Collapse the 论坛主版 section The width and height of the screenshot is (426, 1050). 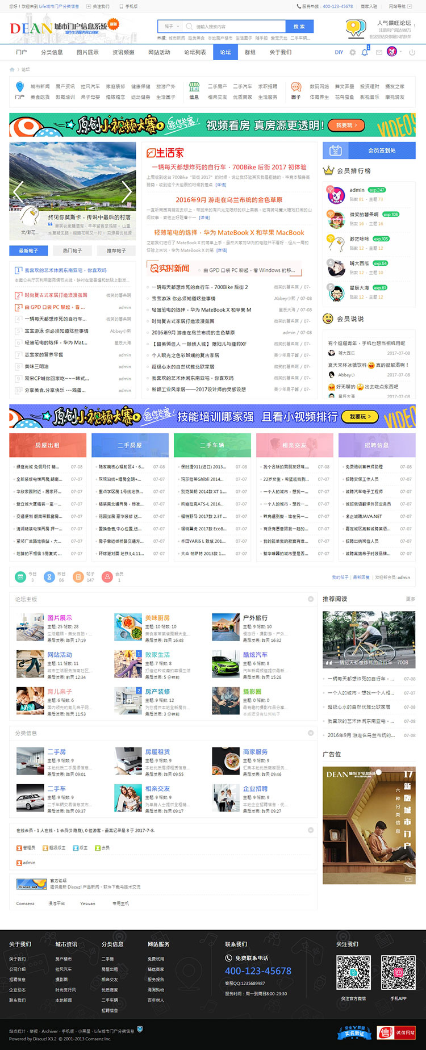point(311,599)
